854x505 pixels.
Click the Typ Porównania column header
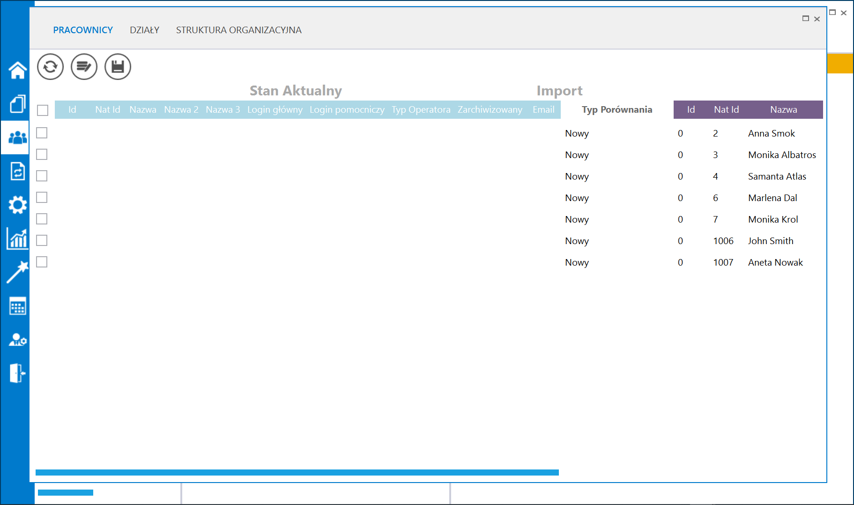[x=617, y=109]
